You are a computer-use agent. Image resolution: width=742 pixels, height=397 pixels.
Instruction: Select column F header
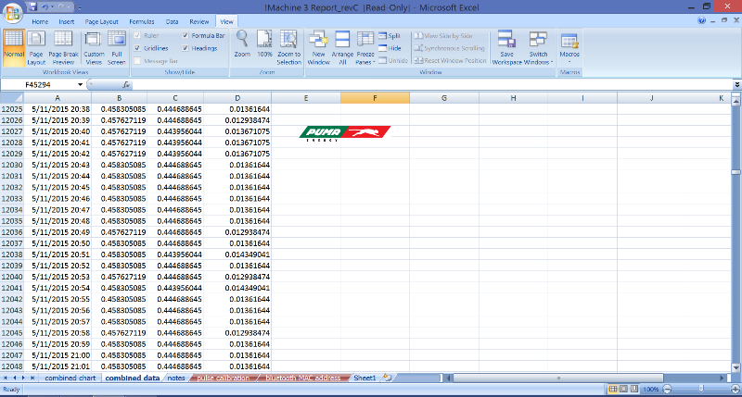[x=375, y=98]
